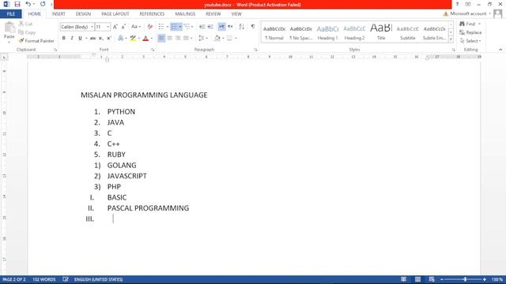506x284 pixels.
Task: Toggle italic formatting
Action: pyautogui.click(x=72, y=39)
